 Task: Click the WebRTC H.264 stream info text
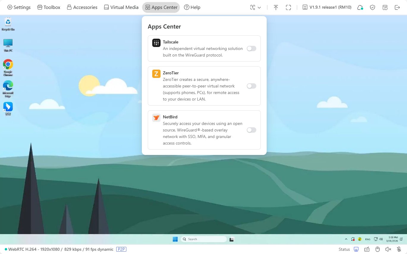coord(61,249)
